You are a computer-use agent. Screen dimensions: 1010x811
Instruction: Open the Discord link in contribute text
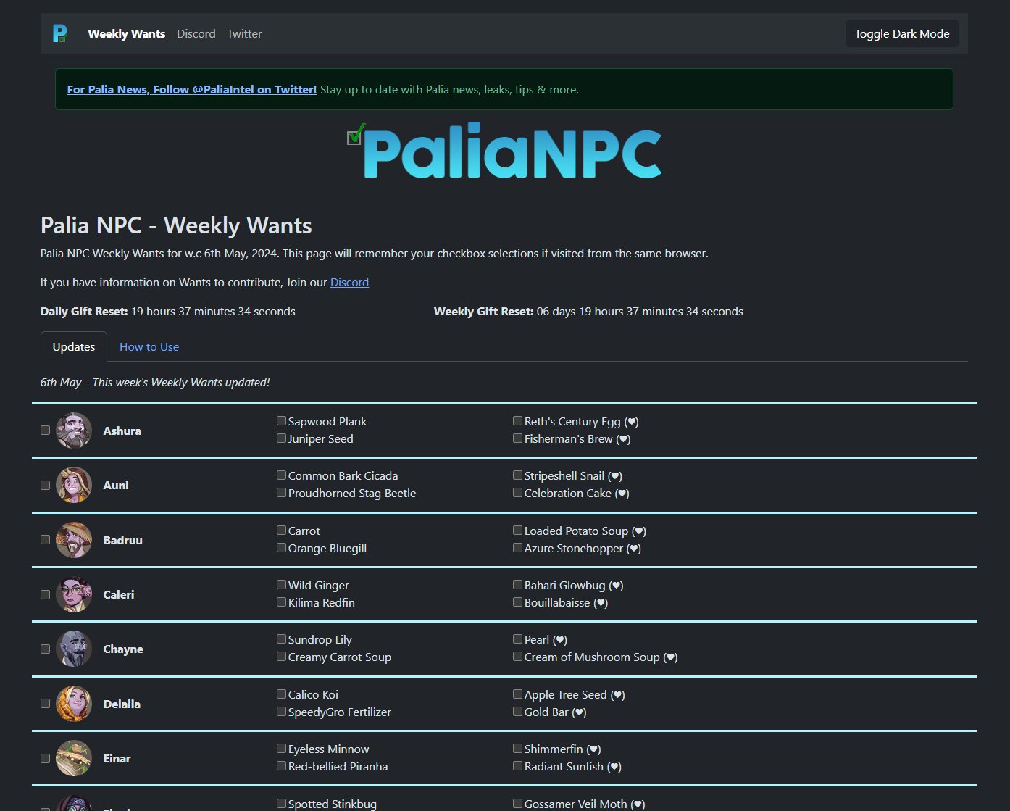click(349, 282)
